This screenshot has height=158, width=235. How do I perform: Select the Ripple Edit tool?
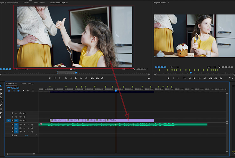[x=1, y=94]
